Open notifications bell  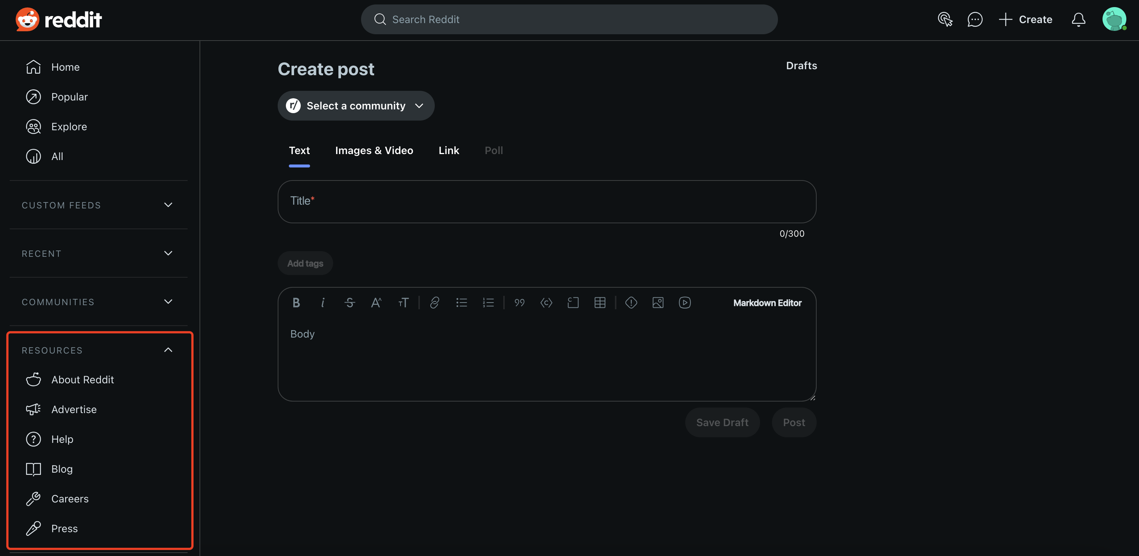(1078, 19)
